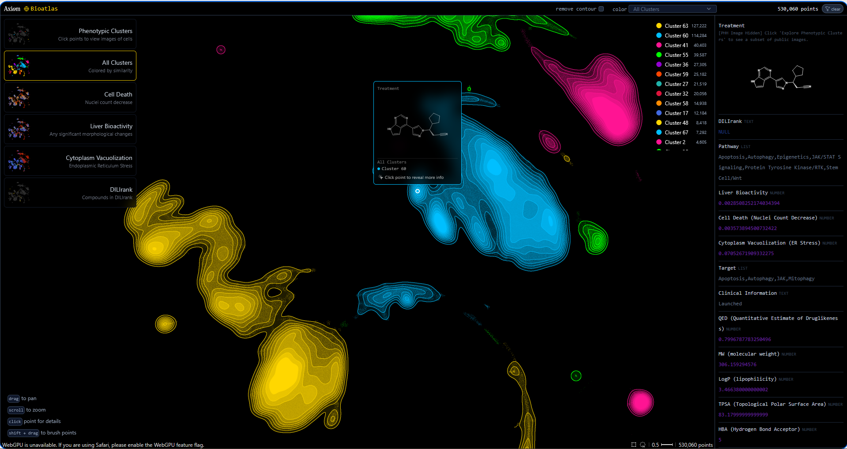
Task: Click the small green circled point at lower right
Action: (x=576, y=376)
